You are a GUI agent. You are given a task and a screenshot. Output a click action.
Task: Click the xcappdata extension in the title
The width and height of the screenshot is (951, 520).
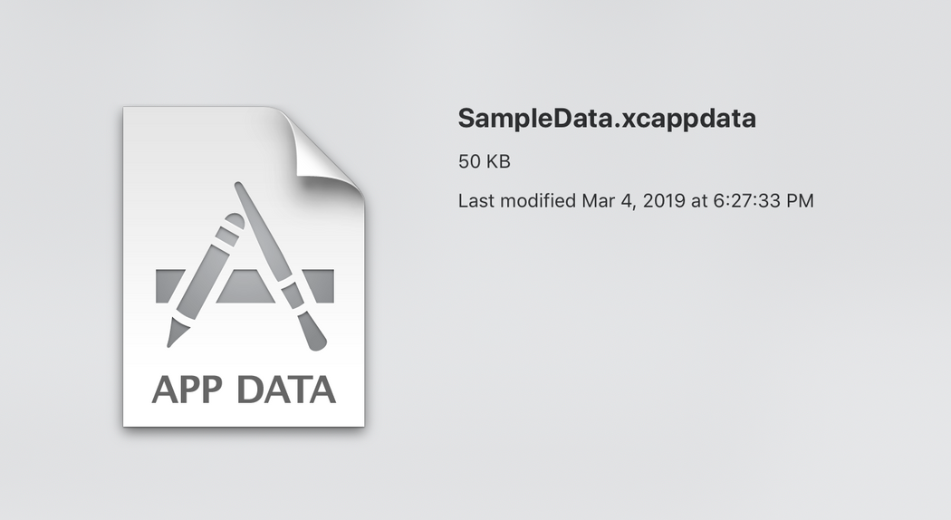coord(689,119)
